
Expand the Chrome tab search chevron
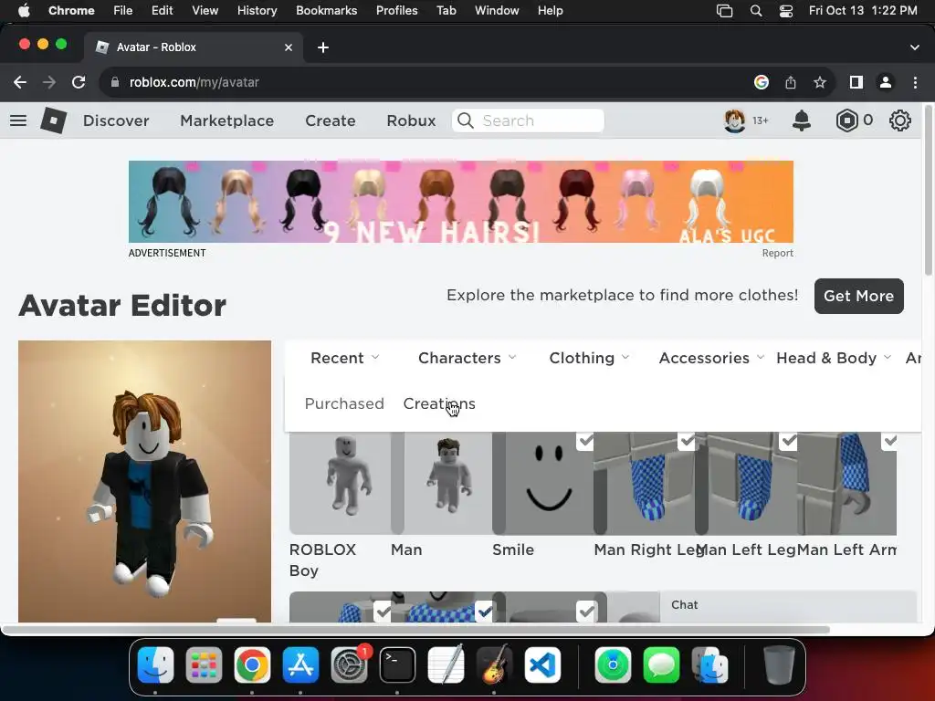[915, 47]
